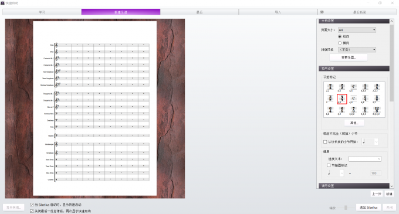Select portrait (纵向) page orientation
Screen dimensions: 399x214
pos(340,36)
